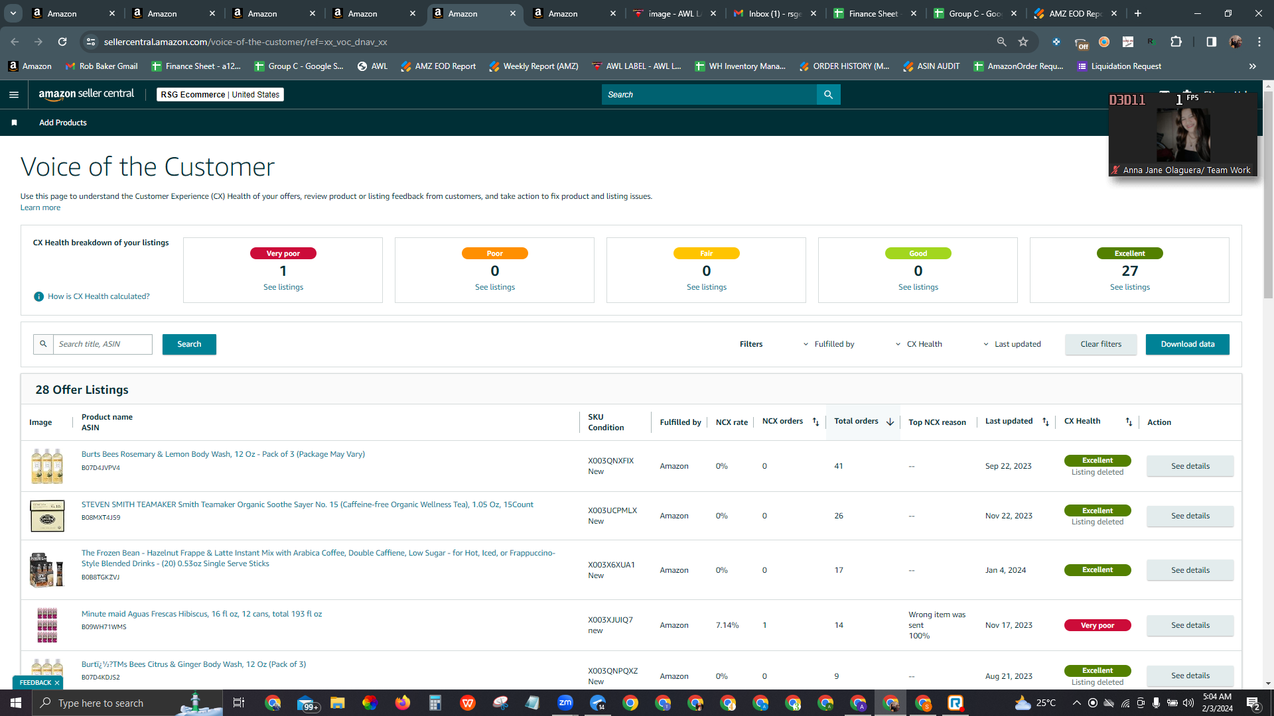Click the Download data button
Screen dimensions: 1274x716
(x=1188, y=344)
